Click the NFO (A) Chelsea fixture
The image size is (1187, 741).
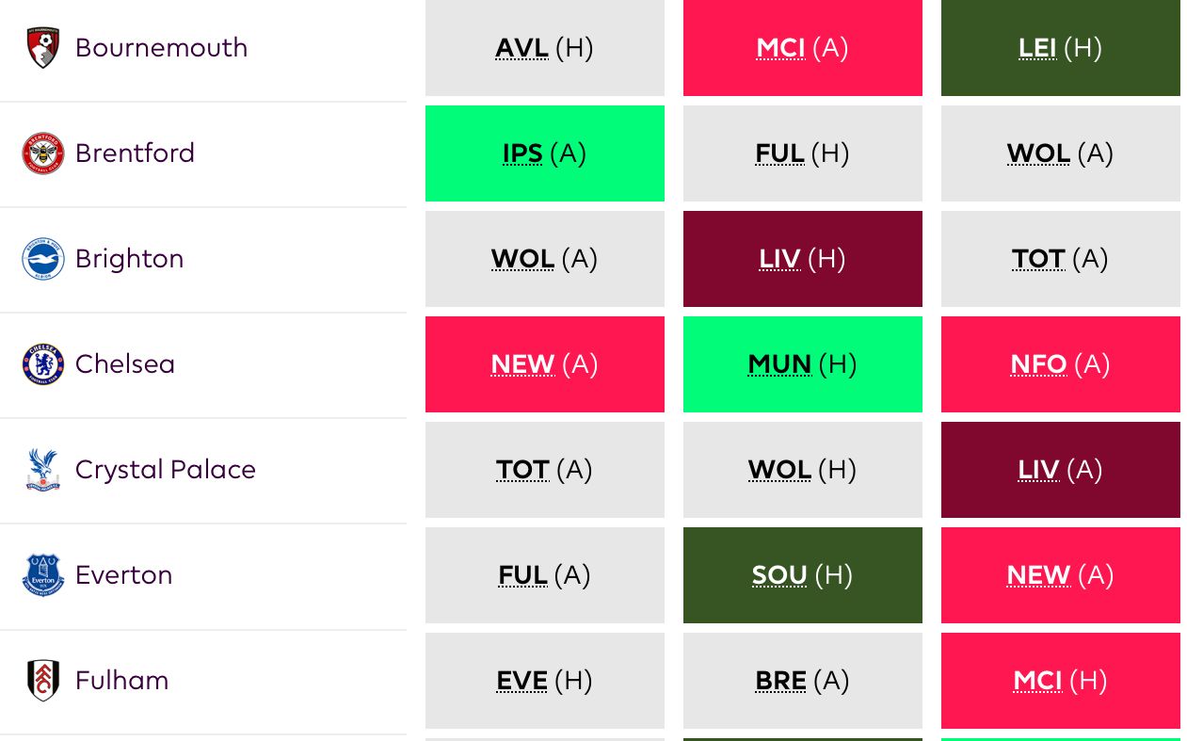pos(1061,364)
